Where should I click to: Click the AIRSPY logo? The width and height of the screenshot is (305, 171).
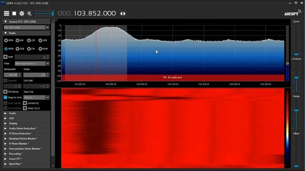293,13
